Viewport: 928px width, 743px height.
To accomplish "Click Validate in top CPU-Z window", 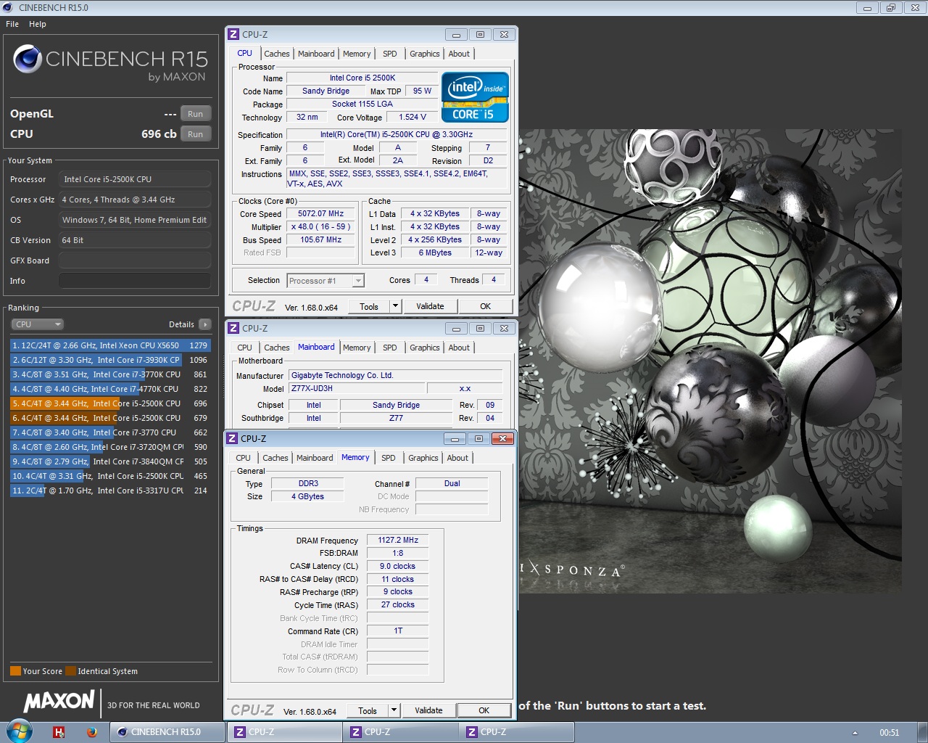I will pyautogui.click(x=430, y=306).
